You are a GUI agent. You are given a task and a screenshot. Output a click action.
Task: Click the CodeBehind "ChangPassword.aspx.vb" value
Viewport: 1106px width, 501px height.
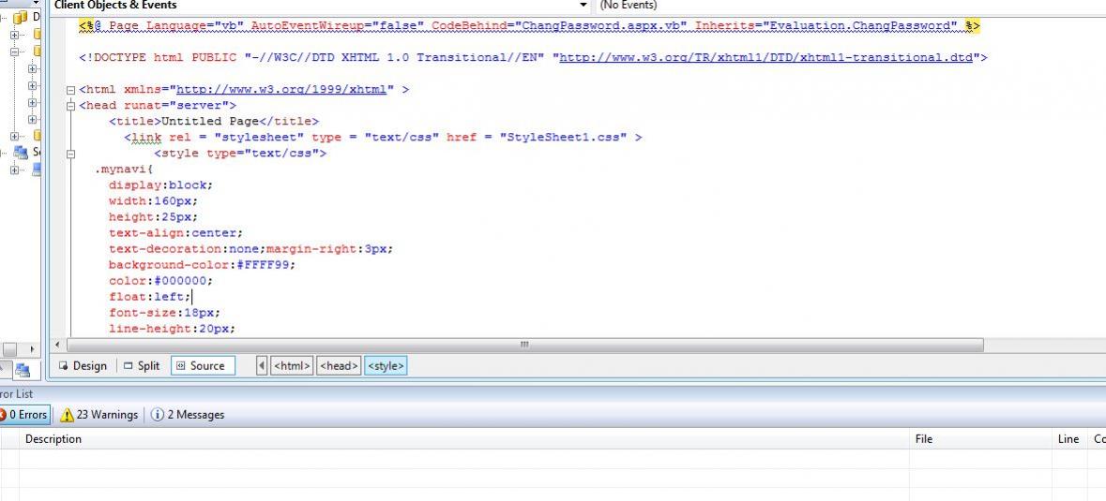[601, 26]
